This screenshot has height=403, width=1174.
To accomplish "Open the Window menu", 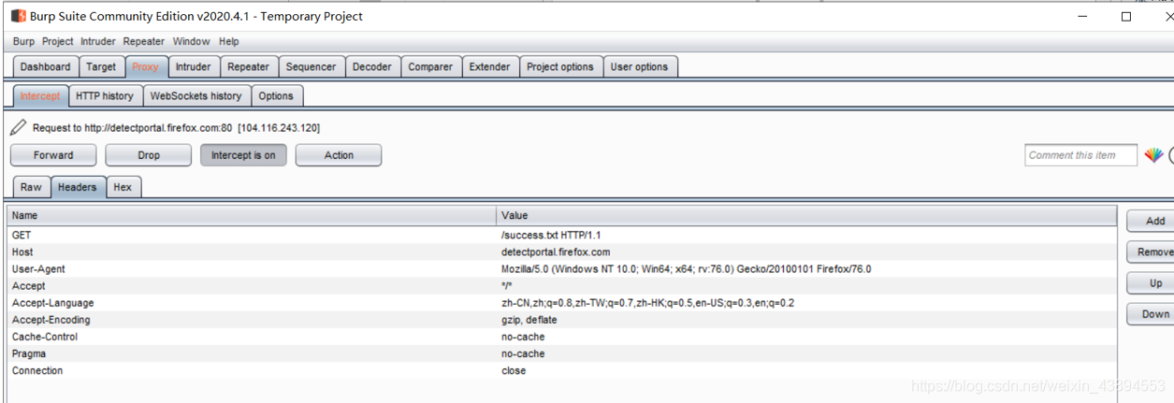I will [x=191, y=41].
